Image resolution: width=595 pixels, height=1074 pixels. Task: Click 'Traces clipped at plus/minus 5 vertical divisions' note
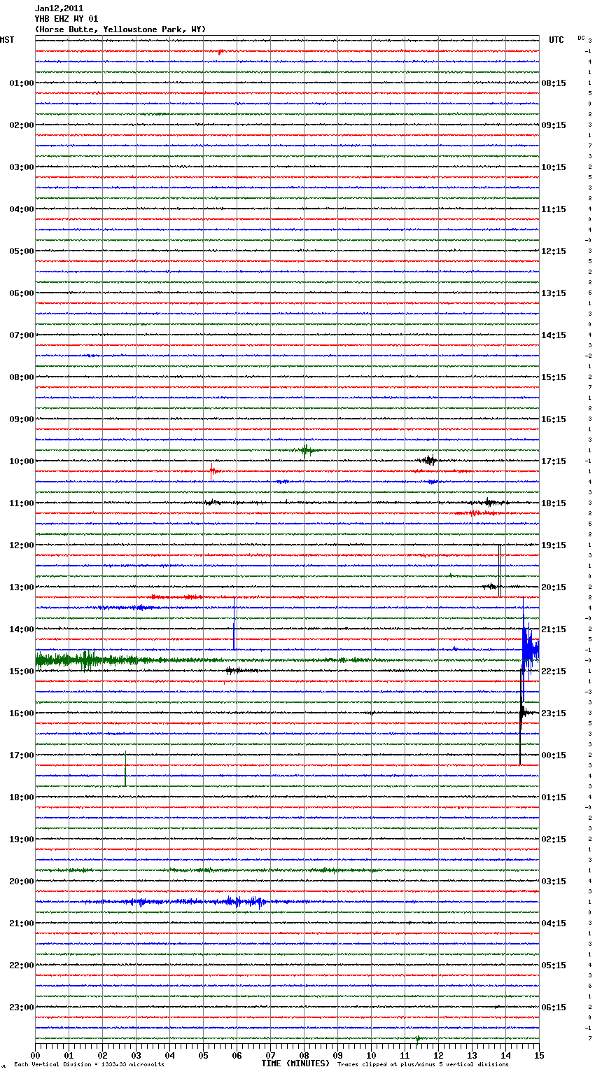click(423, 1065)
